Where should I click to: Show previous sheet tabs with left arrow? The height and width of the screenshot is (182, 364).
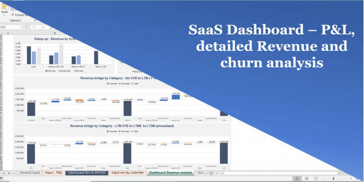pos(3,173)
